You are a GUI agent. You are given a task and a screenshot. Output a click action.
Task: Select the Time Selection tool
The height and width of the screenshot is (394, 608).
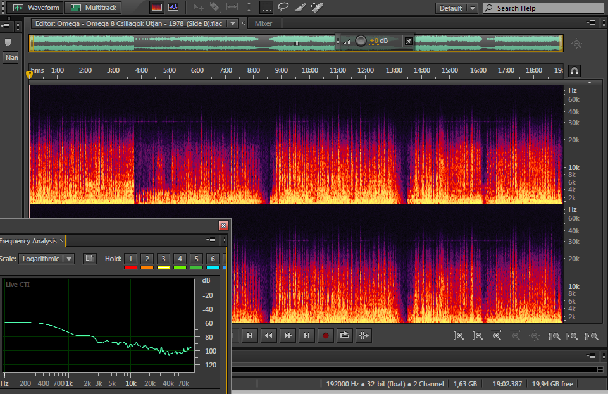249,7
